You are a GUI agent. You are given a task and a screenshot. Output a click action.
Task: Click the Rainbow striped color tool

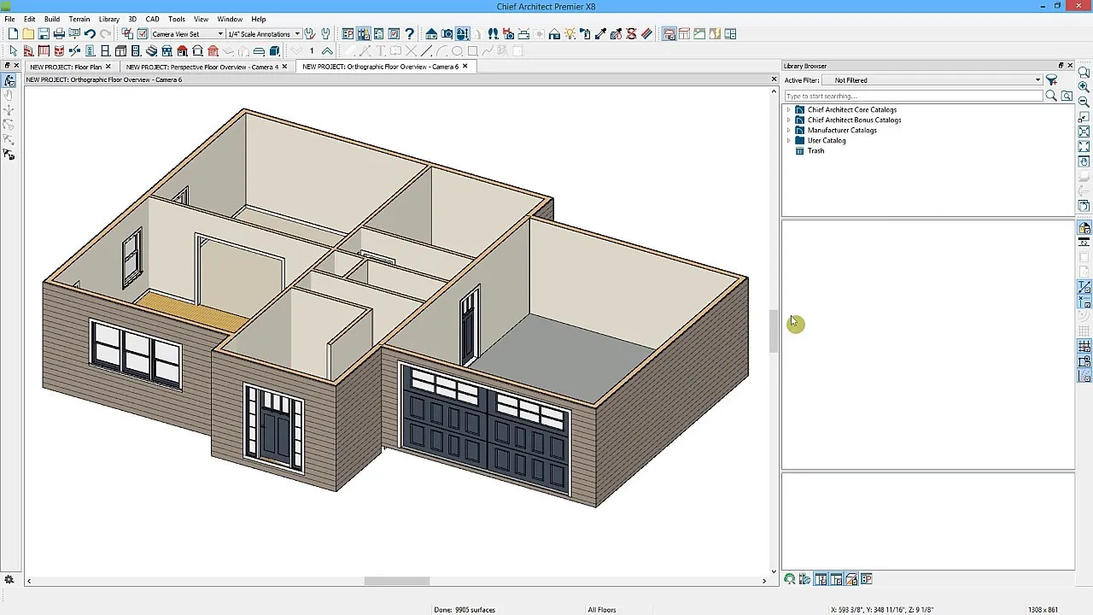(646, 34)
